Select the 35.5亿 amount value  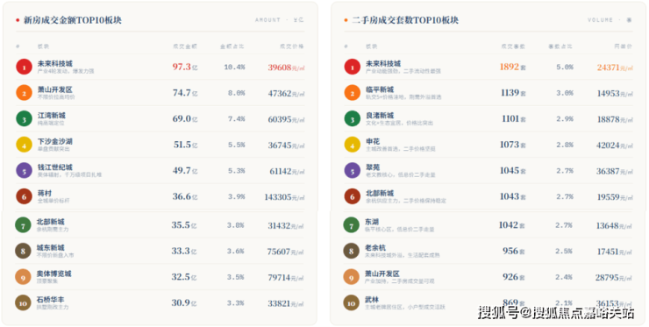184,225
